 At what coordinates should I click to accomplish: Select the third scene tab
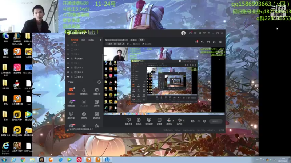tap(91, 40)
